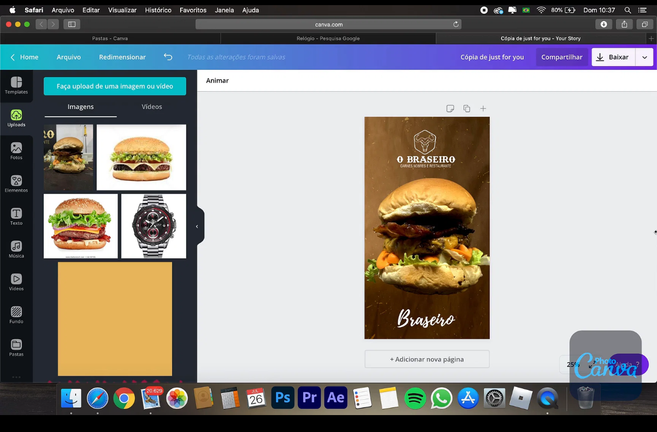Add notes icon above the page

pyautogui.click(x=450, y=109)
